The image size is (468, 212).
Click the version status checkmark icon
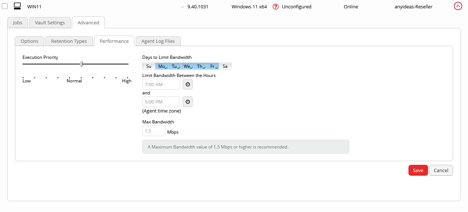click(183, 7)
